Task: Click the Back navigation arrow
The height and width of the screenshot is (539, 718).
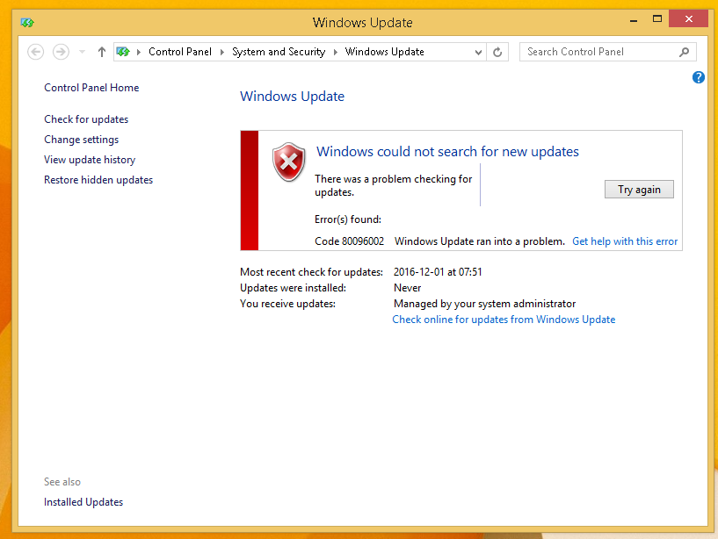Action: pyautogui.click(x=36, y=52)
